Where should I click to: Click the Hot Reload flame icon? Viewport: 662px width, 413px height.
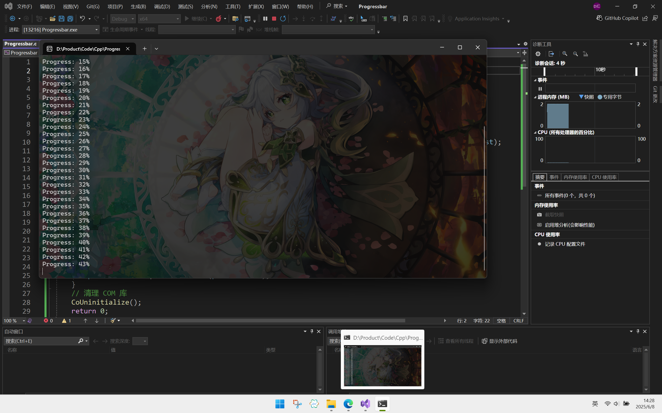(x=218, y=19)
